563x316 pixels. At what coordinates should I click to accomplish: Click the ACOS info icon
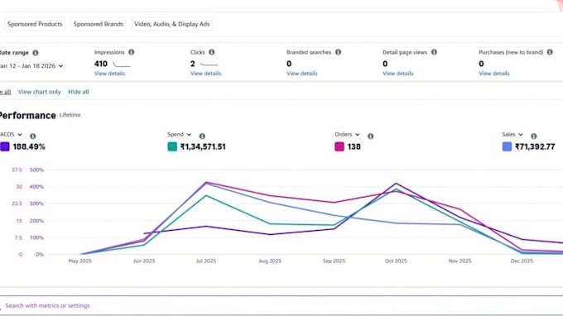click(x=32, y=136)
